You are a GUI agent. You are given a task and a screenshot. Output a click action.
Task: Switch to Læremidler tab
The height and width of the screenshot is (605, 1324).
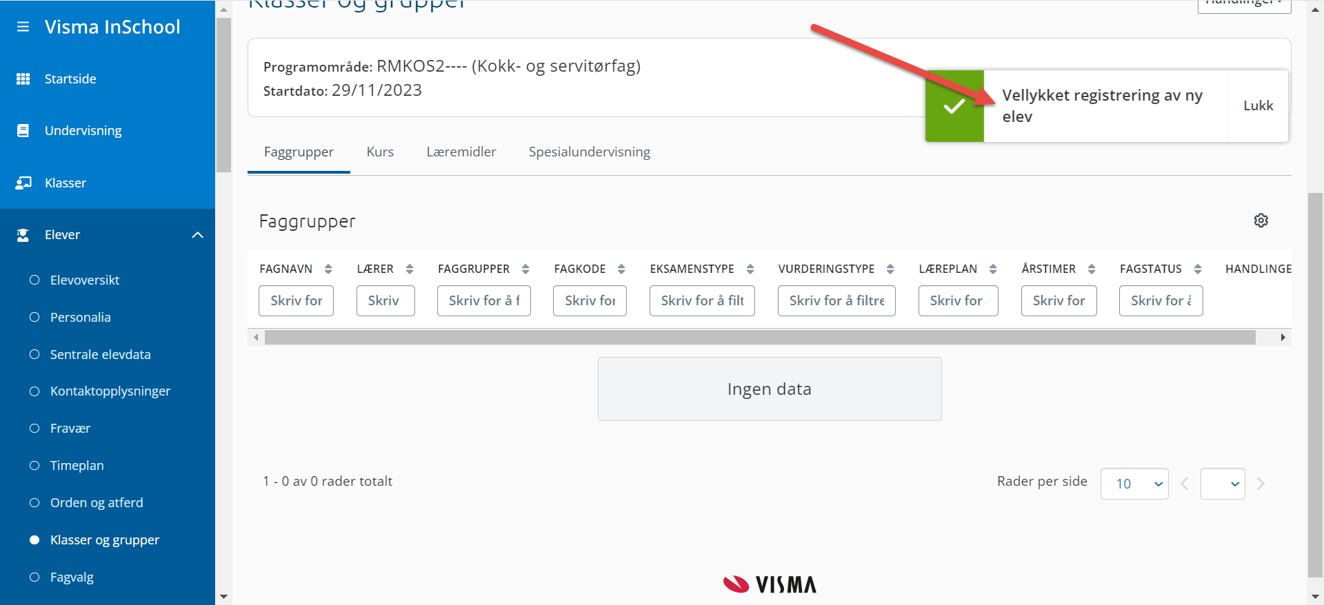[x=461, y=152]
